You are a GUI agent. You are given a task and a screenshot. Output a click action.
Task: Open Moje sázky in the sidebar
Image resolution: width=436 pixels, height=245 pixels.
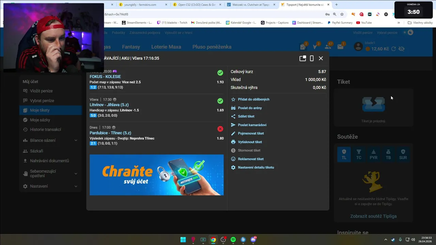[50, 120]
